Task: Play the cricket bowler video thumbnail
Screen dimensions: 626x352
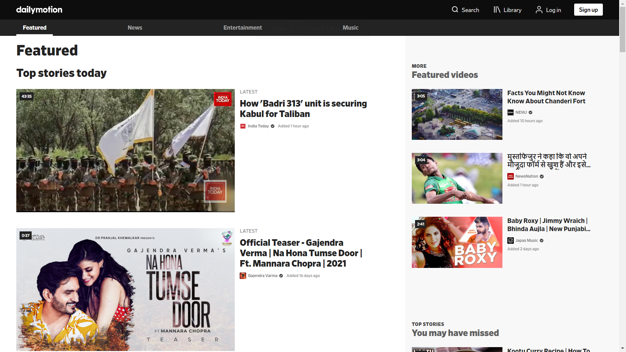Action: pos(457,178)
